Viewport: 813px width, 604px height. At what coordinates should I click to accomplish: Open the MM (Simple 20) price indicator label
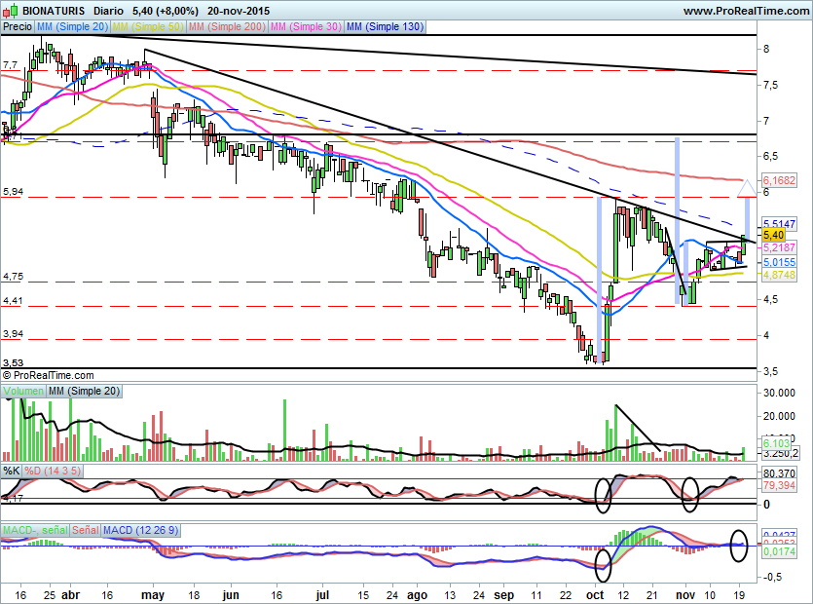point(73,26)
